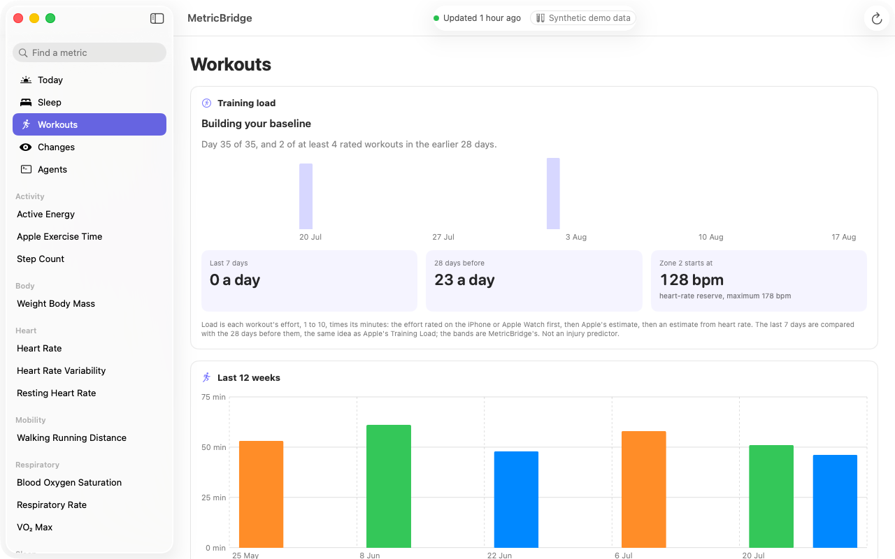895x559 pixels.
Task: Click the Agents terminal icon
Action: 26,169
